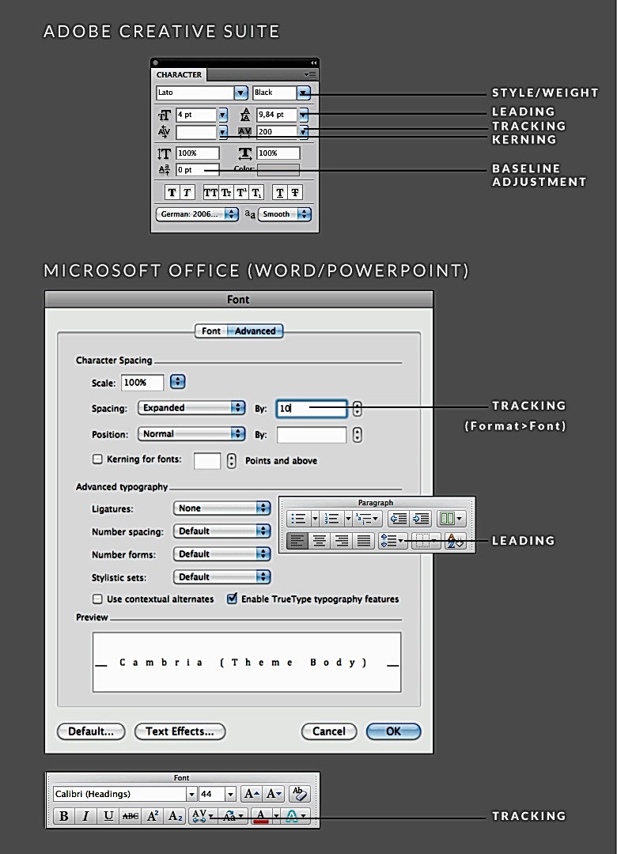The width and height of the screenshot is (617, 854).
Task: Toggle the active align left button
Action: (x=297, y=541)
